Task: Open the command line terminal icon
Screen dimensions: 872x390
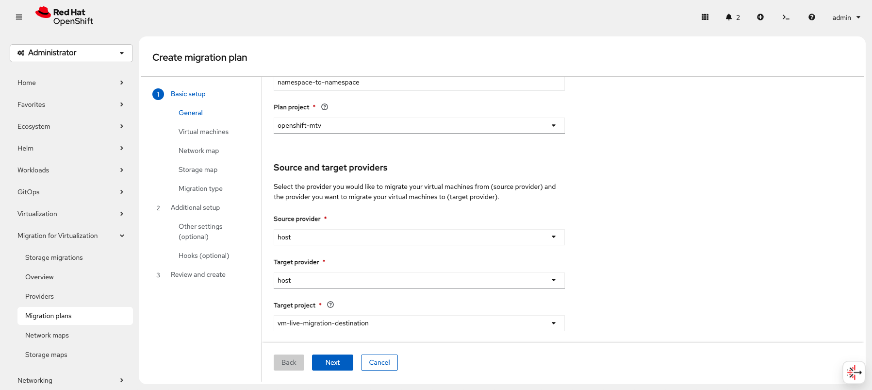Action: coord(786,17)
